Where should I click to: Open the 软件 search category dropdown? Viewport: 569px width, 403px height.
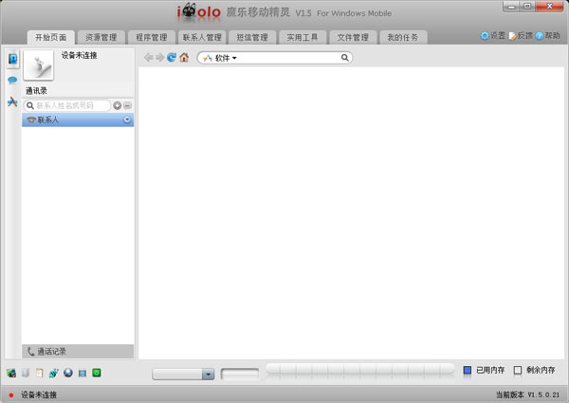click(220, 58)
